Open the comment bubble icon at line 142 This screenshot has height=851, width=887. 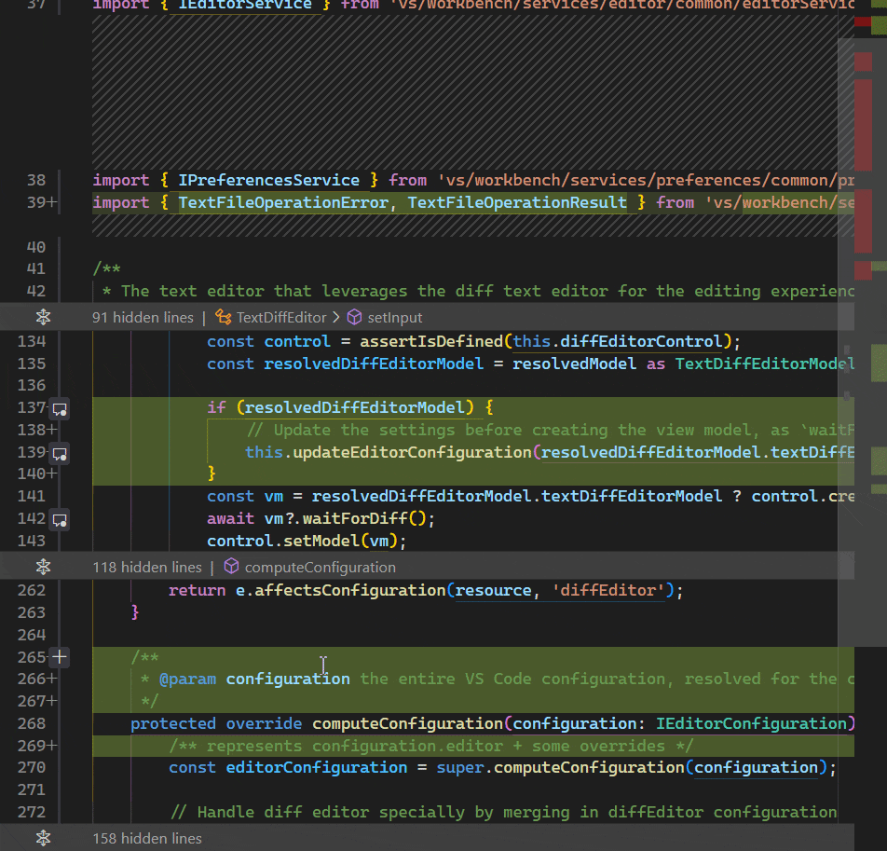59,520
